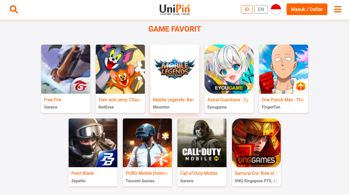This screenshot has width=349, height=195.
Task: Switch language to ID
Action: tap(247, 9)
